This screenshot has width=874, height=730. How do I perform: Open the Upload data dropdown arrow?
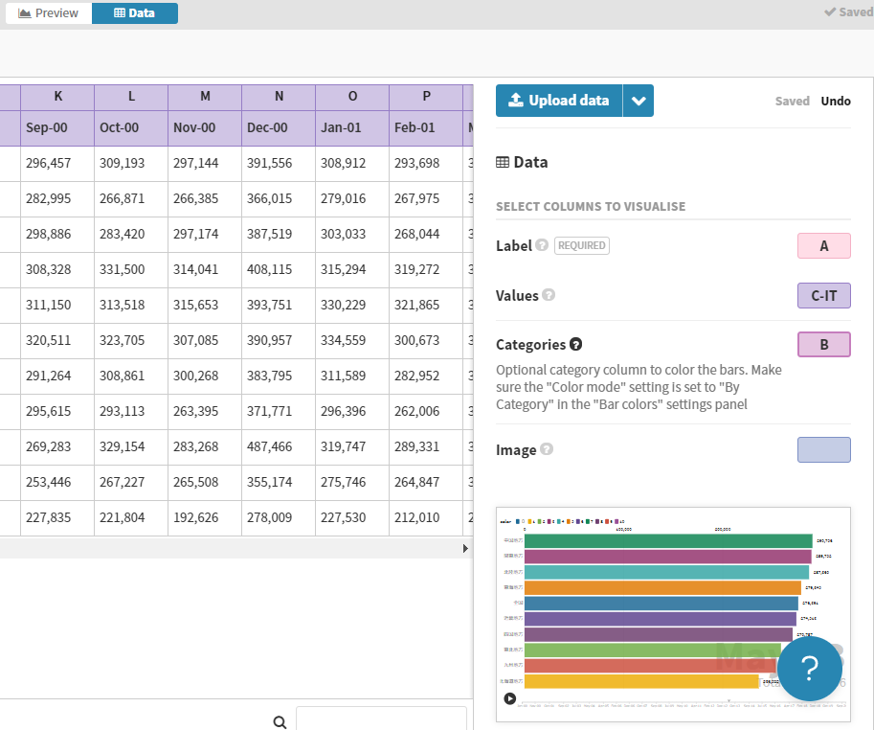[639, 101]
